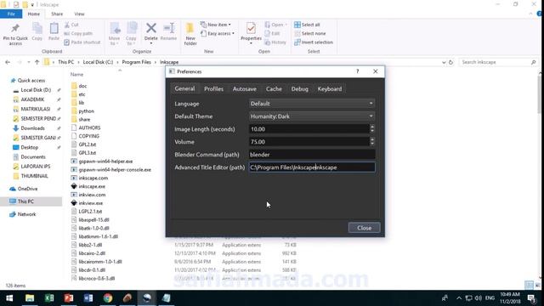
Task: Click the History ribbon button
Action: pyautogui.click(x=275, y=42)
